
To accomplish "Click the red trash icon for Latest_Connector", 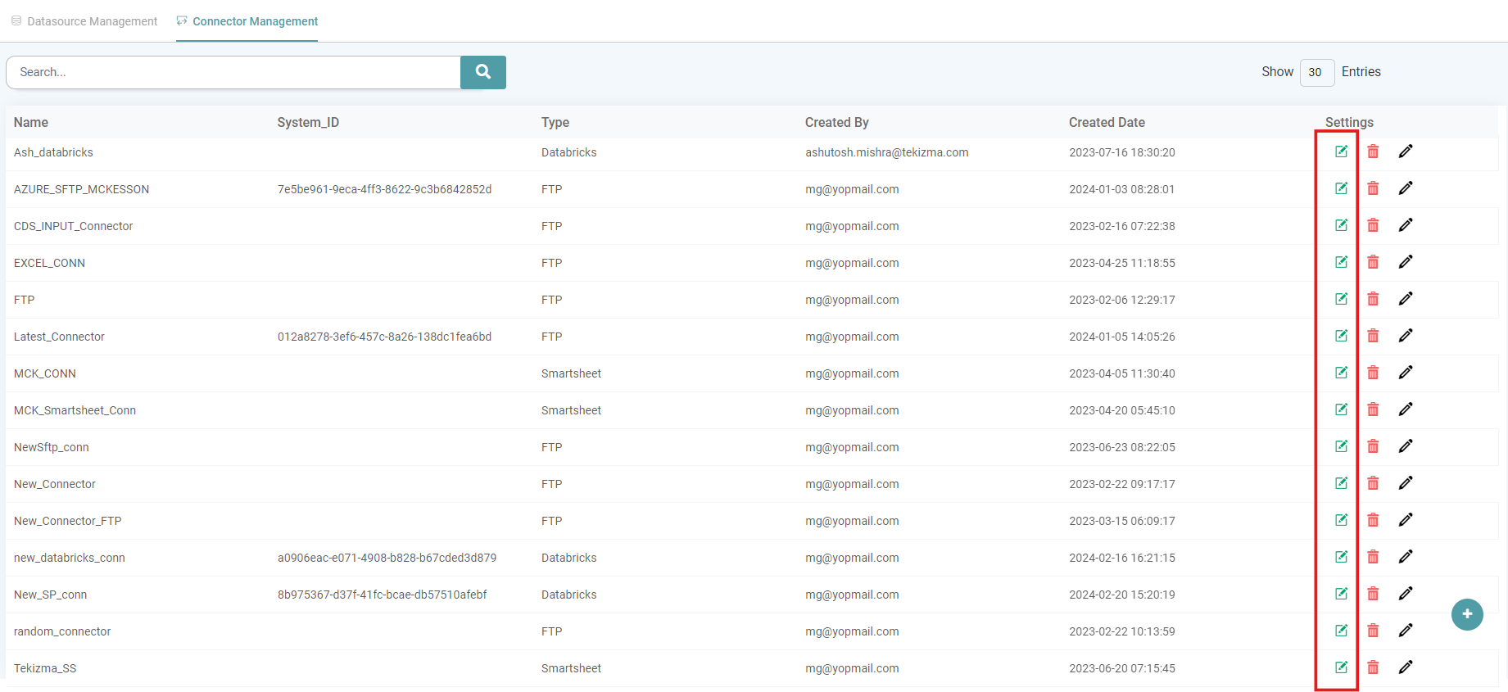I will click(1373, 336).
